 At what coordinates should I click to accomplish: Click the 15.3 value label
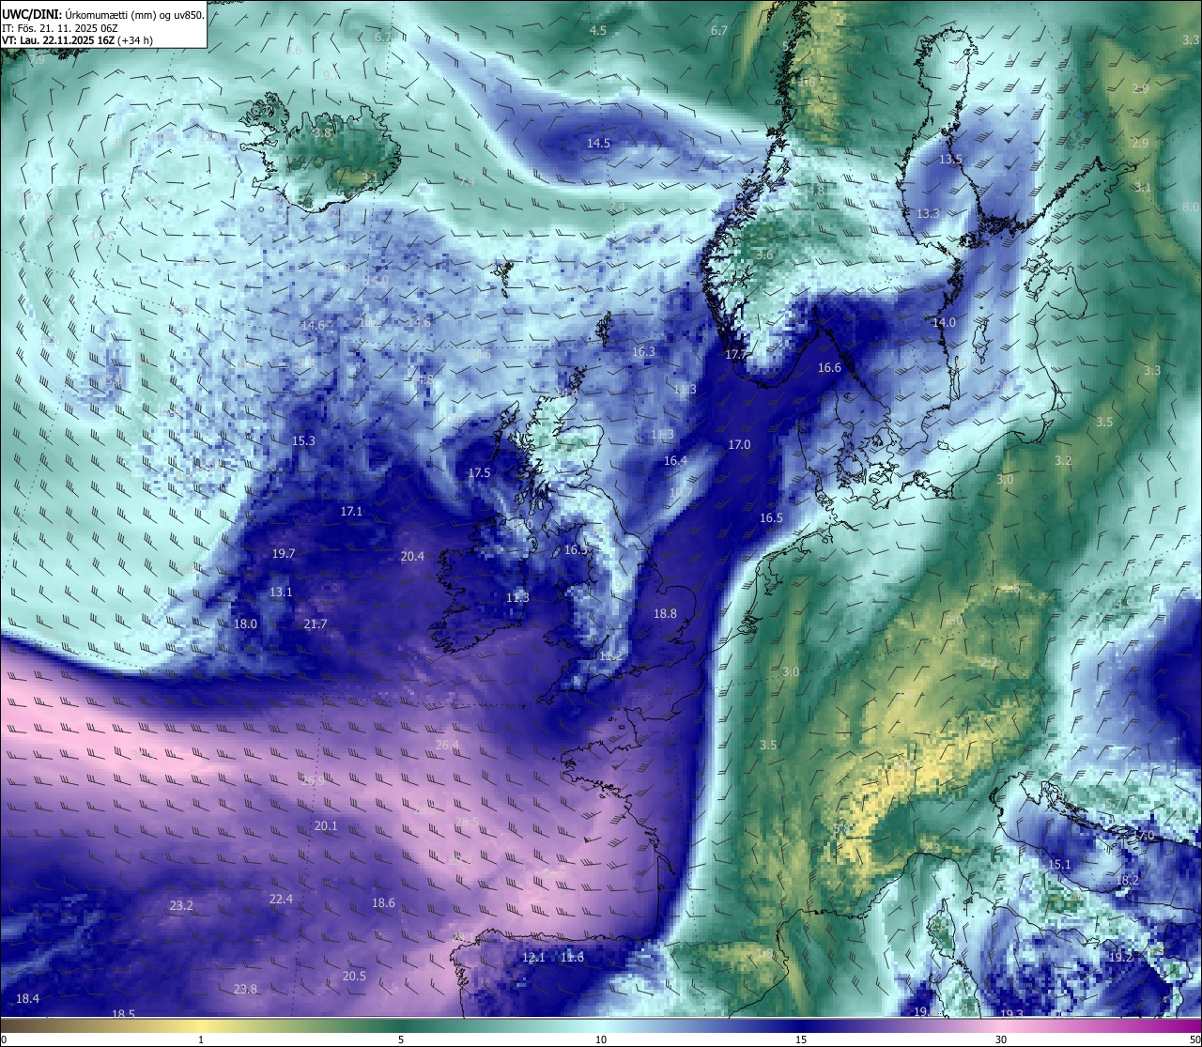pos(303,440)
